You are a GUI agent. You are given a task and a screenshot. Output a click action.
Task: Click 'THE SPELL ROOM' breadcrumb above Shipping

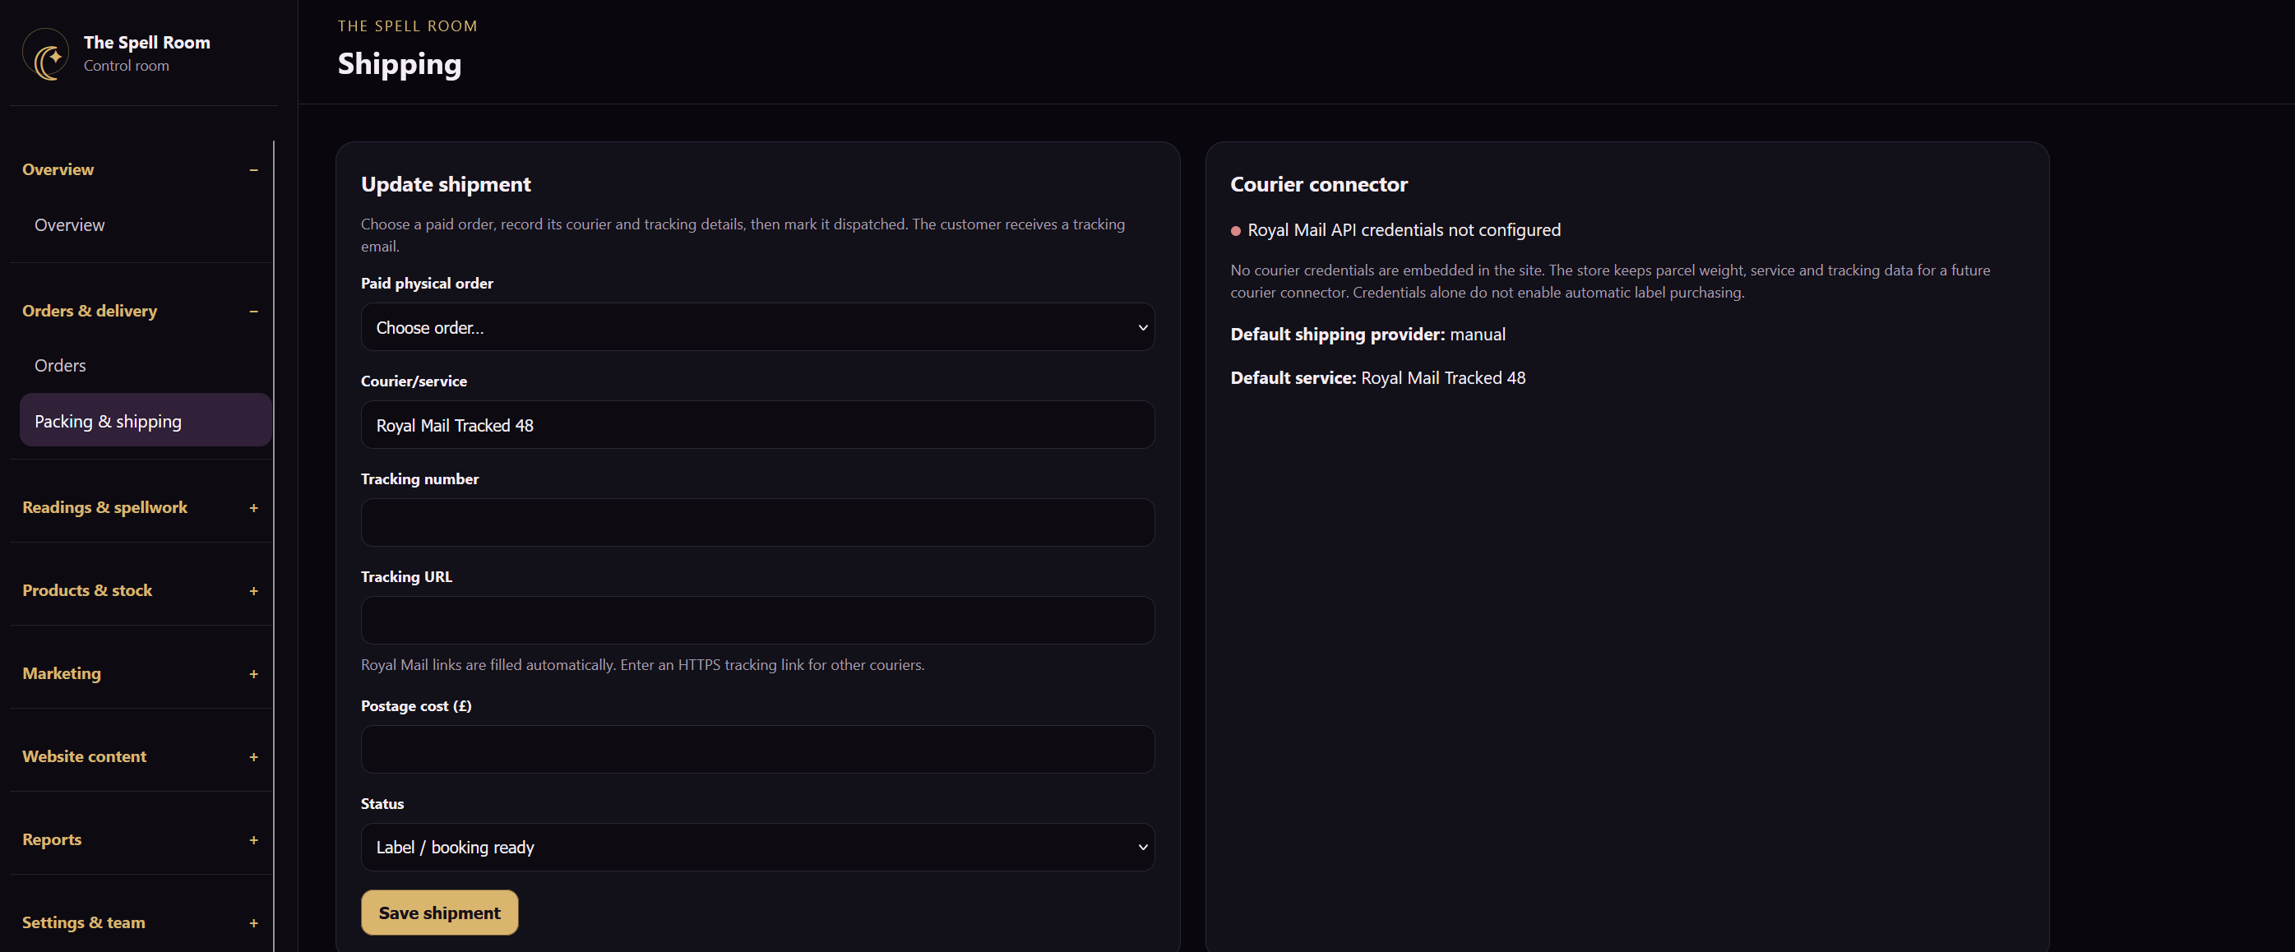point(407,26)
